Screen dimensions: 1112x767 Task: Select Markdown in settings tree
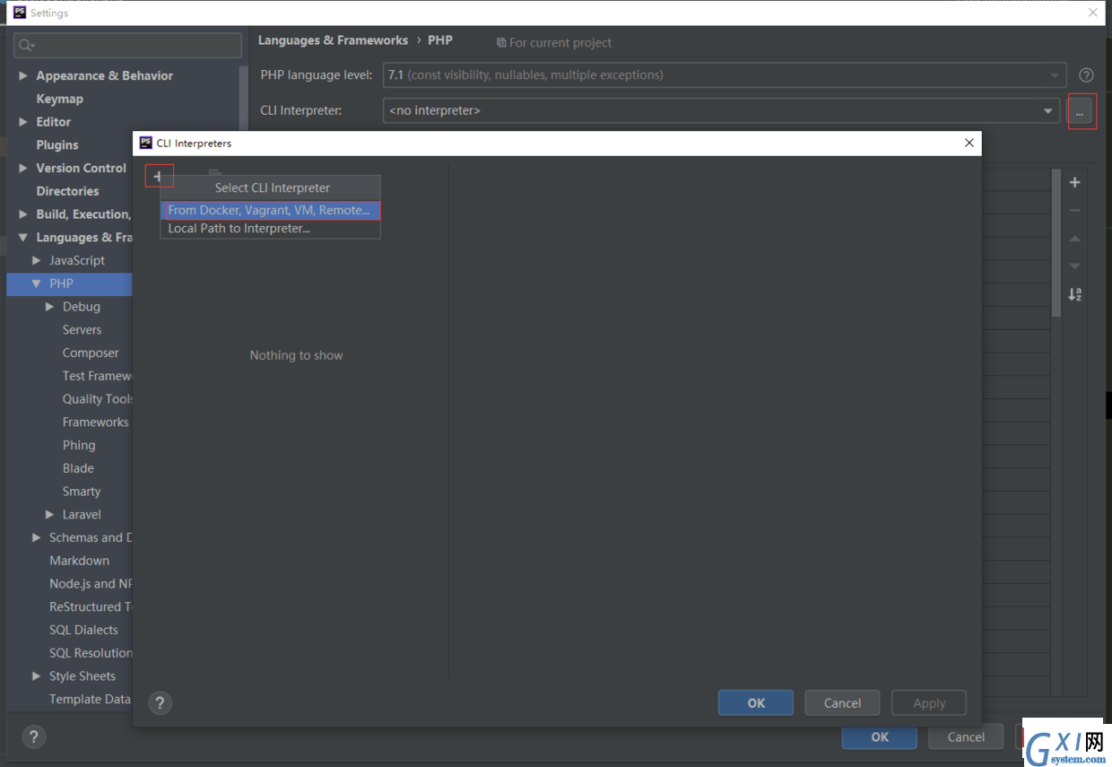tap(80, 561)
